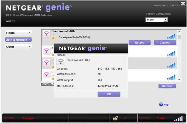Click the signal bars in the row starting with H
Screen dimensions: 187x124
click(171, 66)
